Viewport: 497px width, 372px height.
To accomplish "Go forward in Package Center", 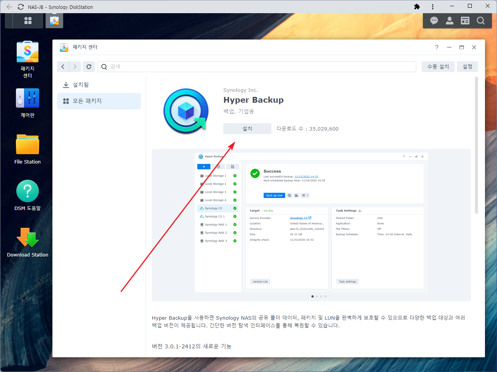I will coord(75,67).
